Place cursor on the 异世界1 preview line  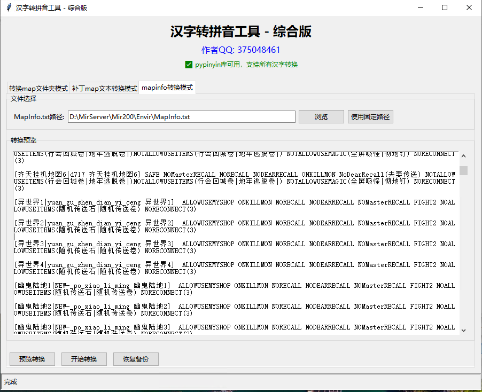point(31,202)
